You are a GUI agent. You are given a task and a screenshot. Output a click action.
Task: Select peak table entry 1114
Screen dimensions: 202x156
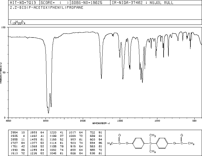pos(53,143)
